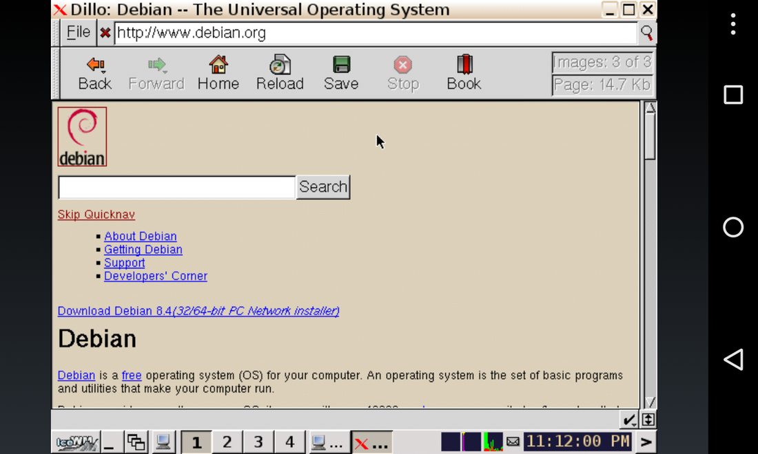Collapse taskbar with the arrow button
Image resolution: width=758 pixels, height=454 pixels.
coord(646,442)
